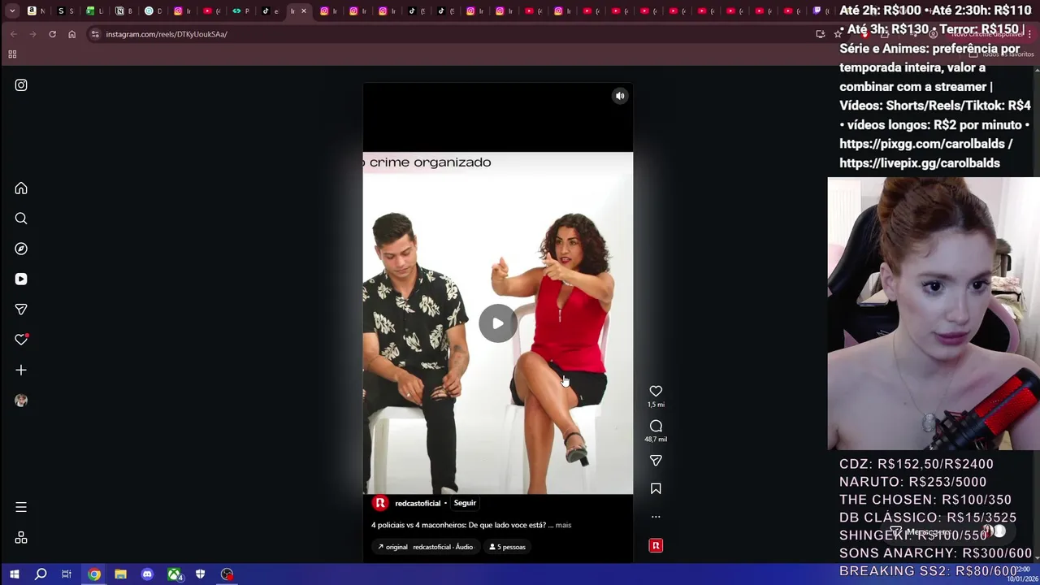This screenshot has width=1040, height=585.
Task: Open the redcastoficial username link
Action: click(x=418, y=503)
